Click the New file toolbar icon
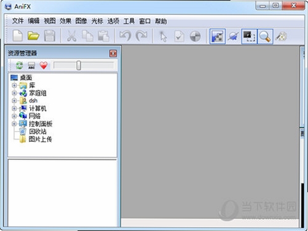The width and height of the screenshot is (308, 231). point(18,36)
